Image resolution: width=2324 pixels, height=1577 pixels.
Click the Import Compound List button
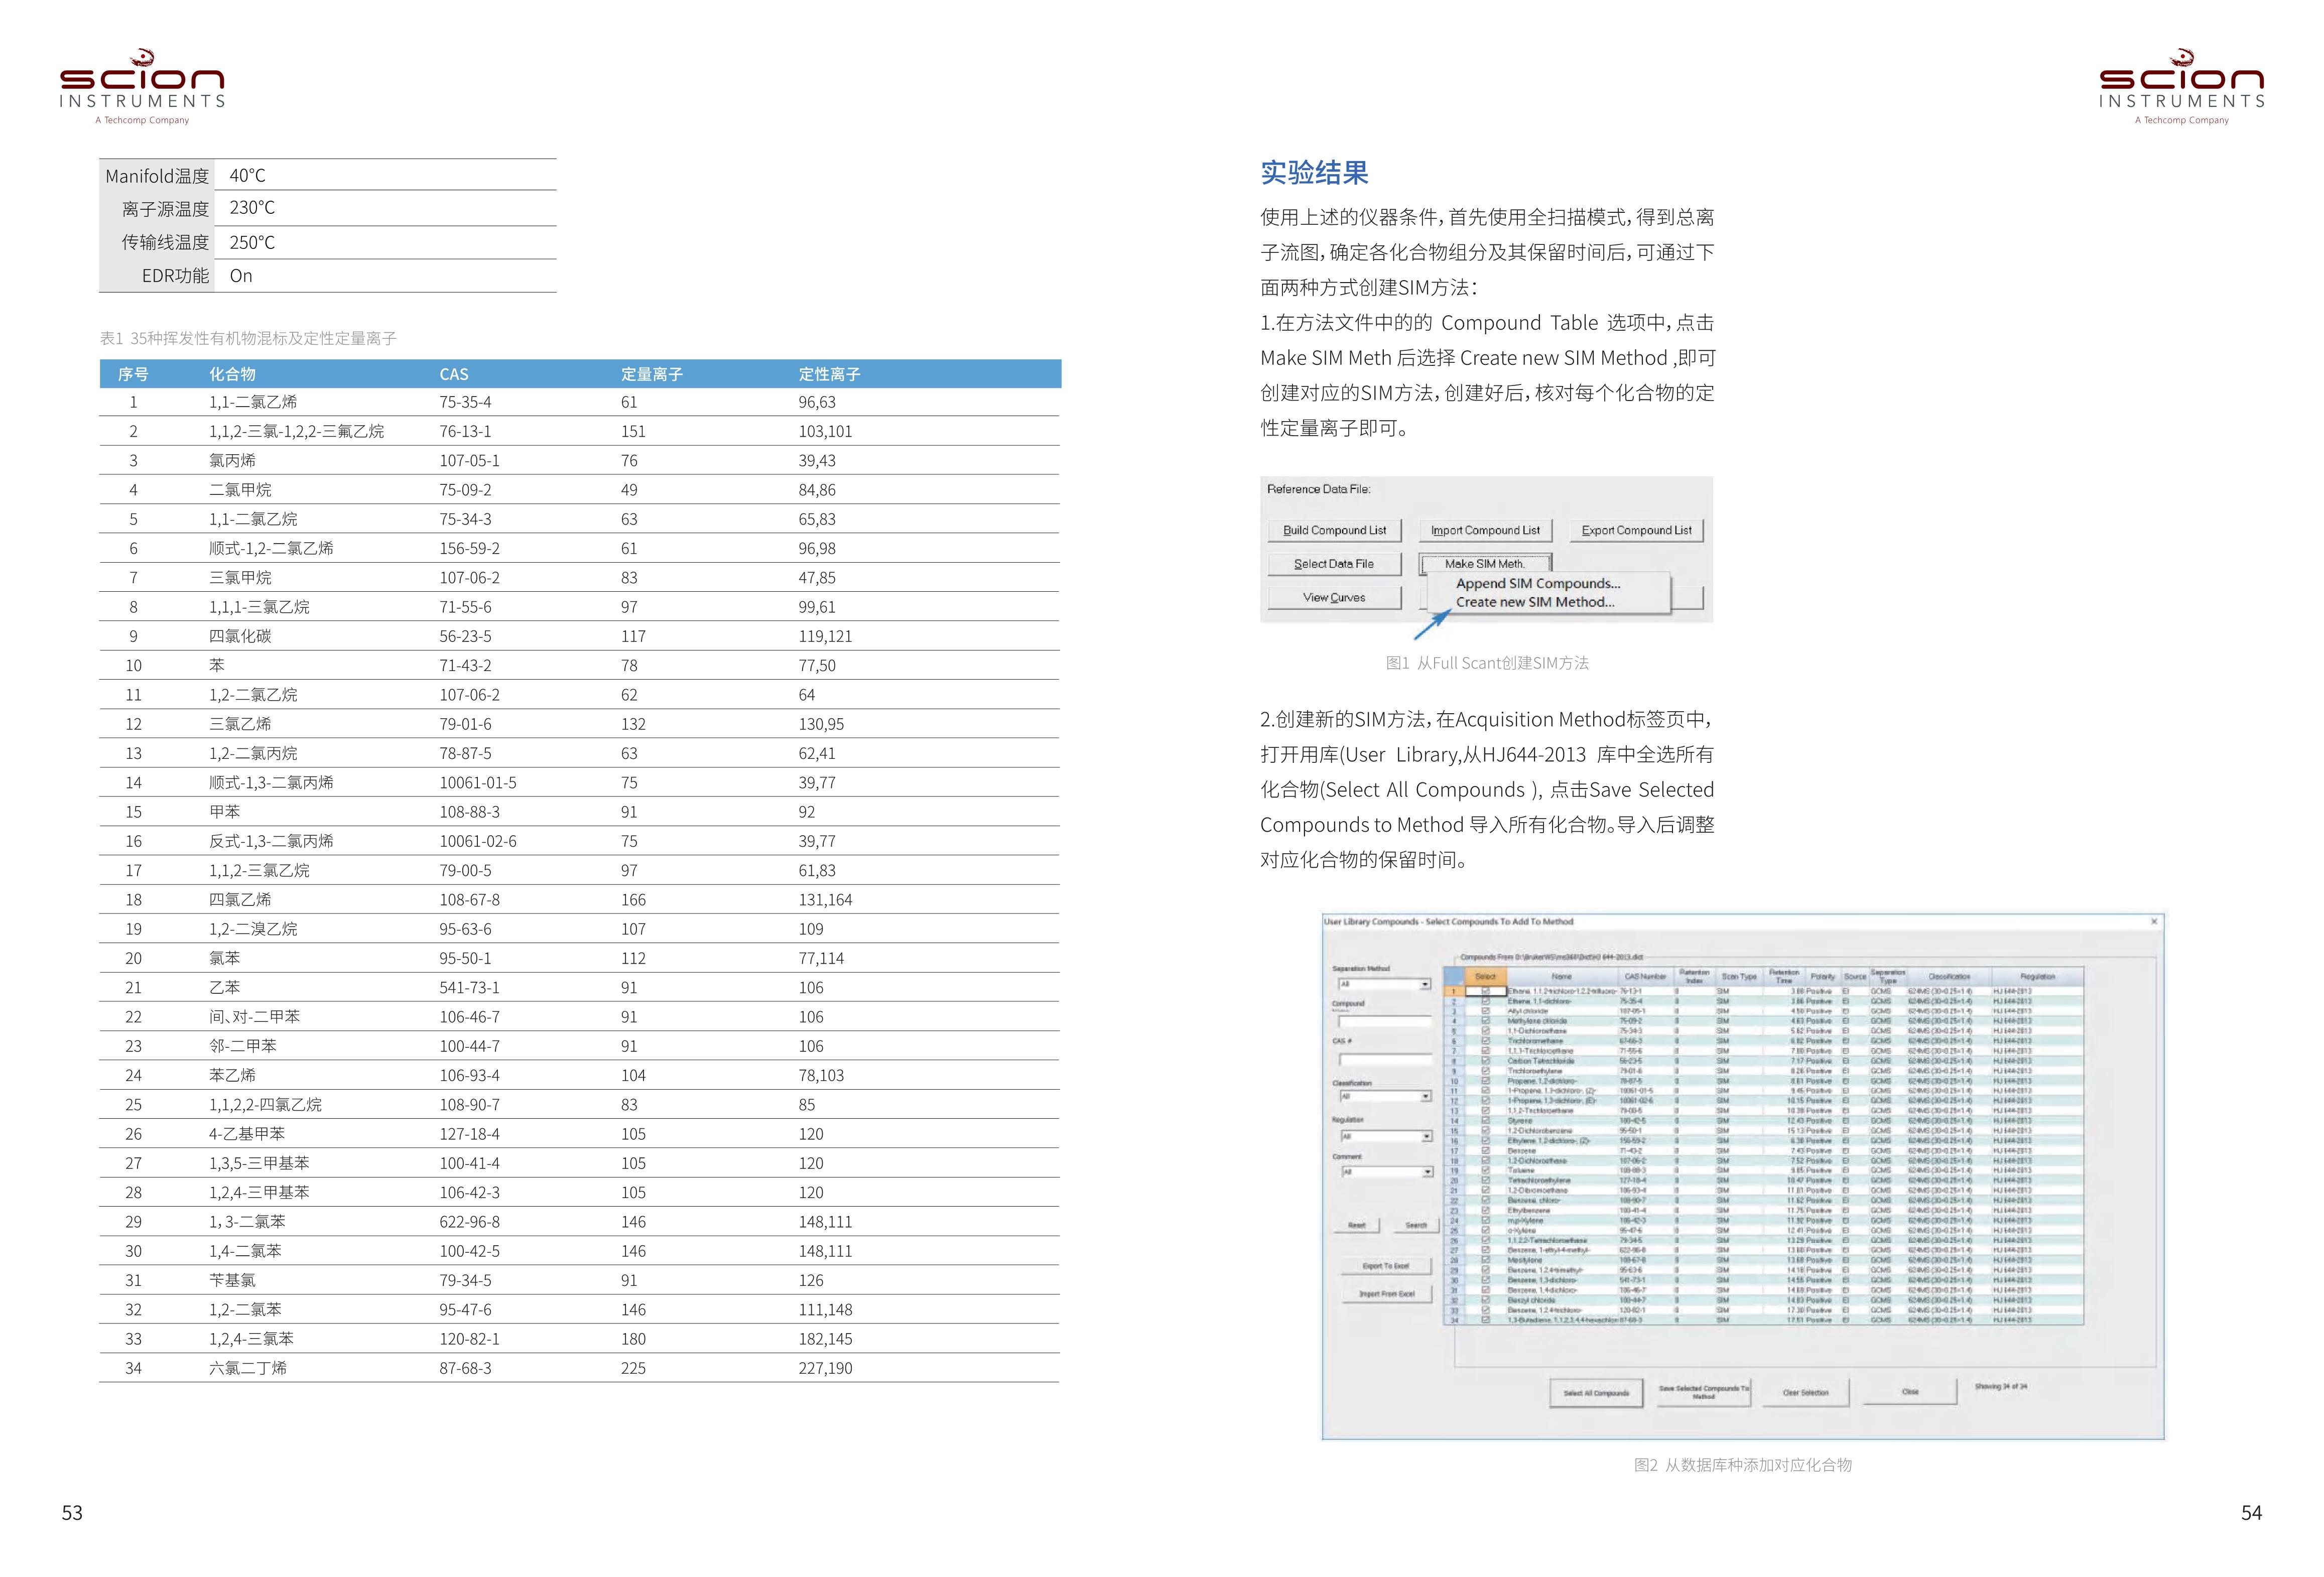1485,530
